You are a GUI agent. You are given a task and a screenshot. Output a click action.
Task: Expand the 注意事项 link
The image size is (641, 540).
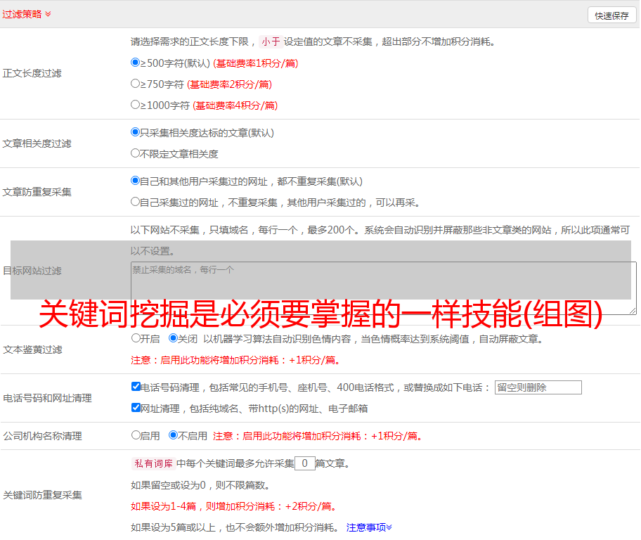pos(369,527)
